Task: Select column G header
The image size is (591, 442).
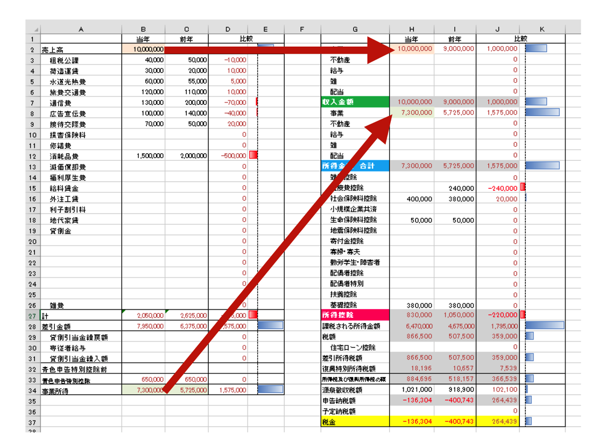Action: click(x=355, y=29)
